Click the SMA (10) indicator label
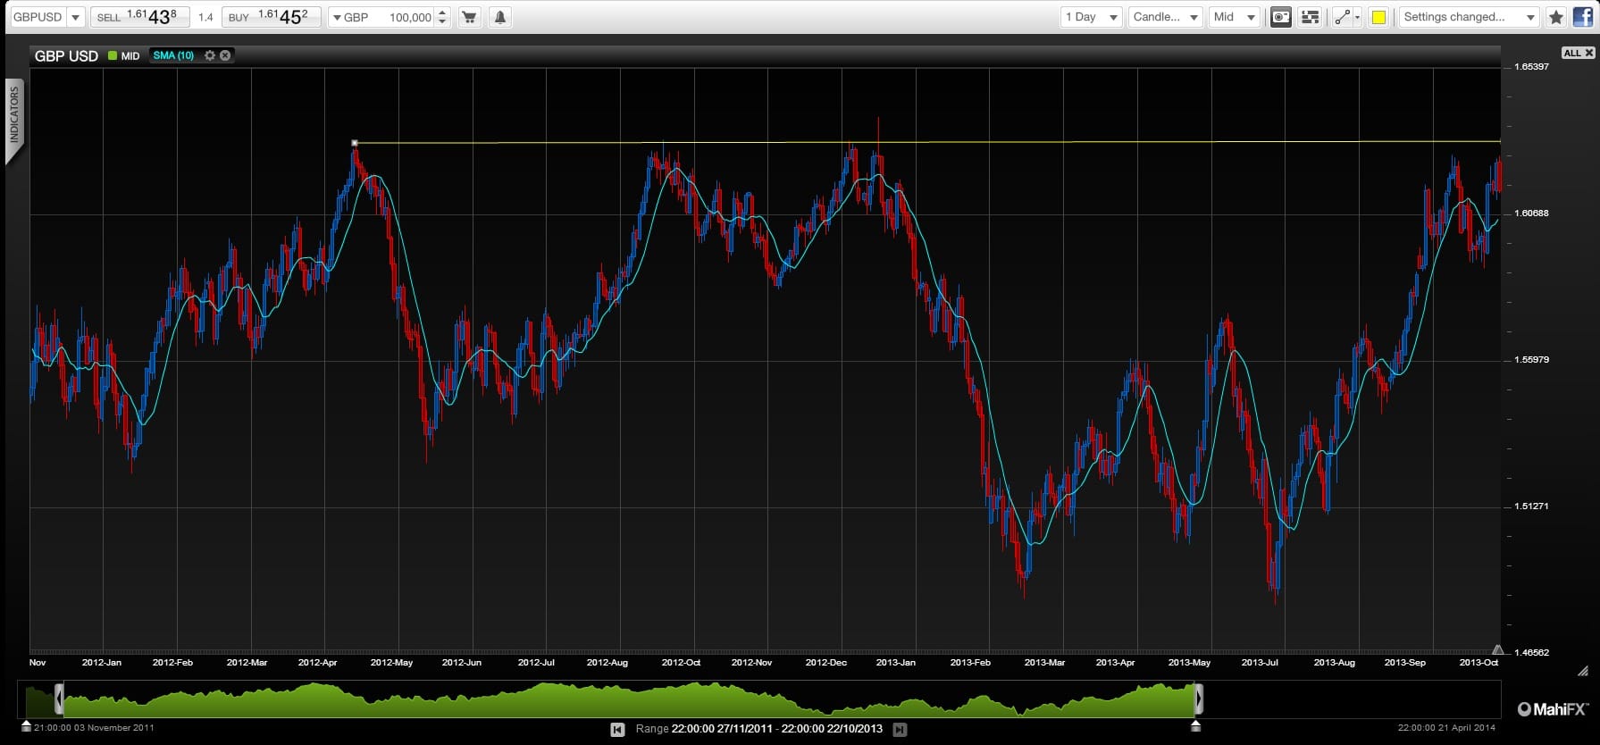This screenshot has height=745, width=1600. click(x=173, y=55)
